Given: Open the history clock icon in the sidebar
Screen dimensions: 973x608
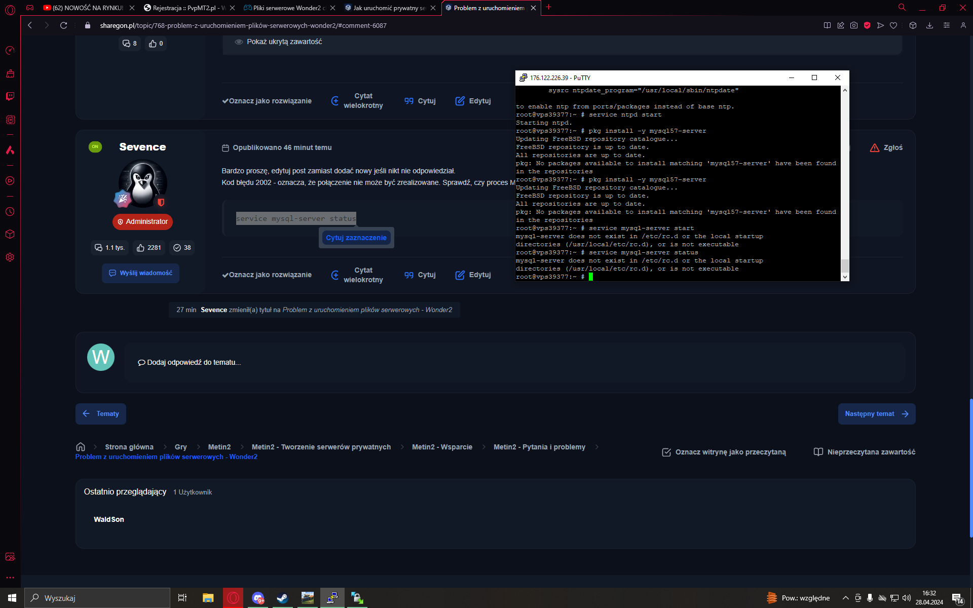Looking at the screenshot, I should (x=10, y=212).
